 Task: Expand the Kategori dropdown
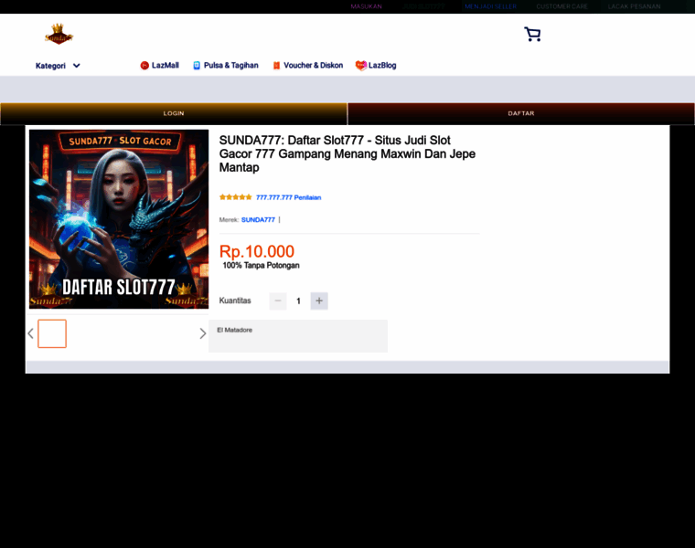pyautogui.click(x=58, y=66)
